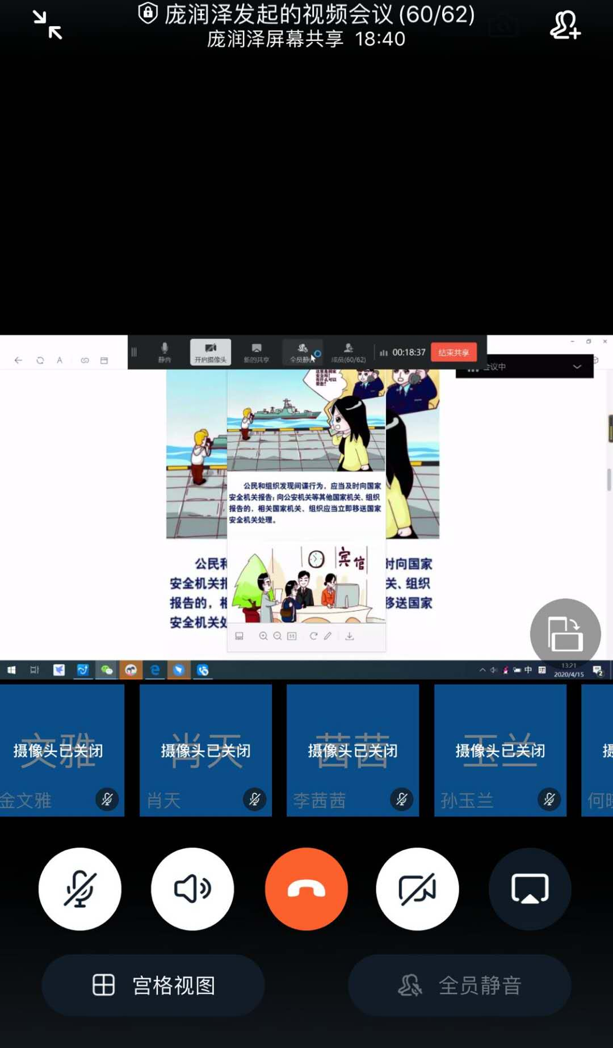Open the 成员(60/62) members list
The image size is (613, 1048).
349,352
